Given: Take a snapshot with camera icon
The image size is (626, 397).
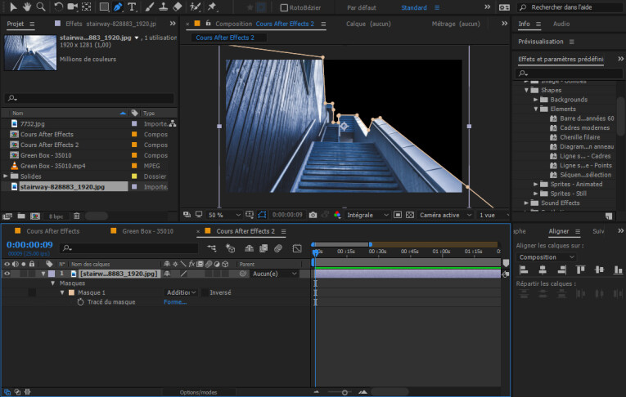Looking at the screenshot, I should pyautogui.click(x=313, y=215).
